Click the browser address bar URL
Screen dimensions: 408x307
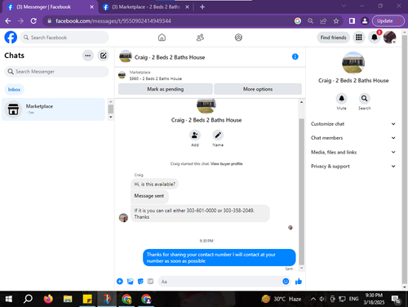[x=113, y=21]
